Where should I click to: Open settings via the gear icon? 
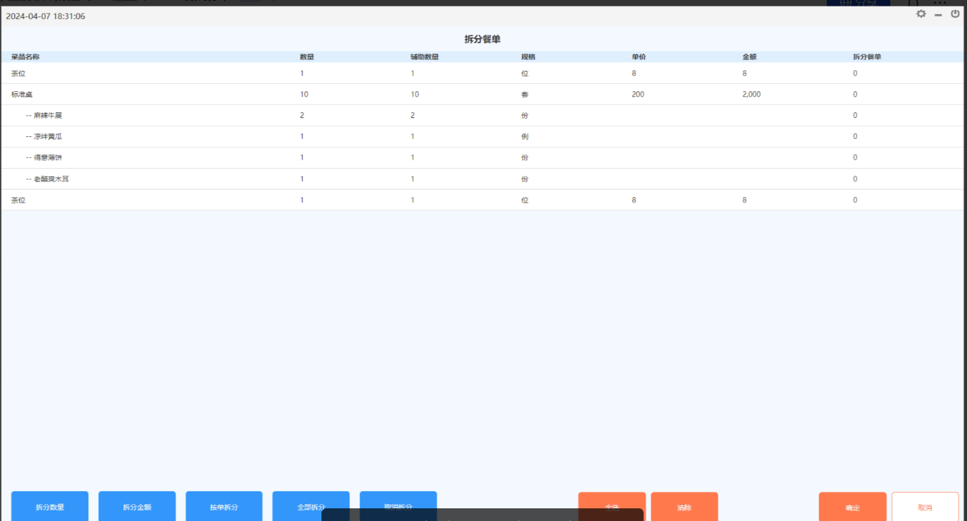pos(921,14)
